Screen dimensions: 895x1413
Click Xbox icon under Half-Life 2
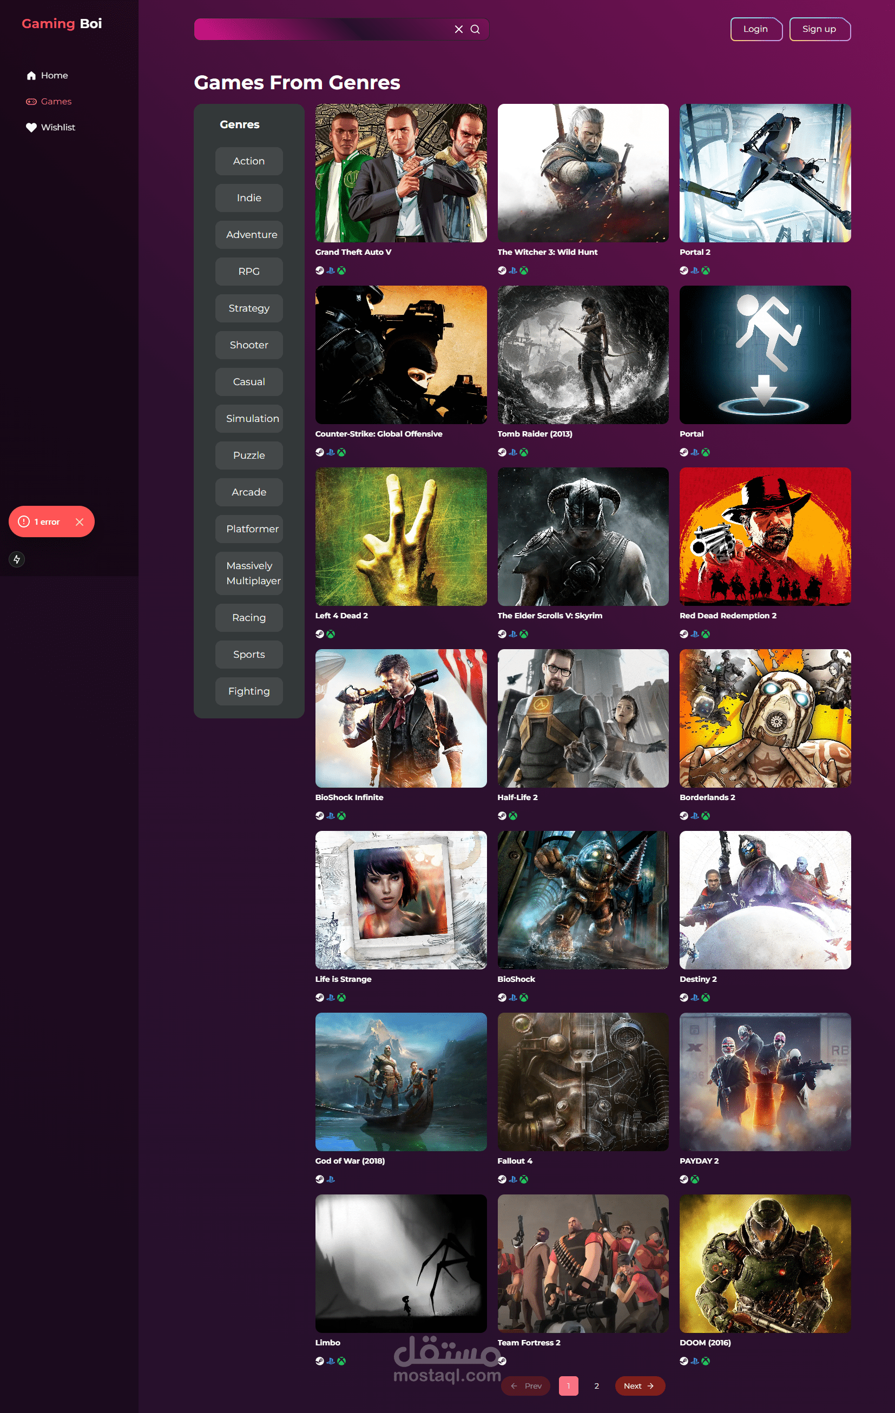[x=513, y=816]
